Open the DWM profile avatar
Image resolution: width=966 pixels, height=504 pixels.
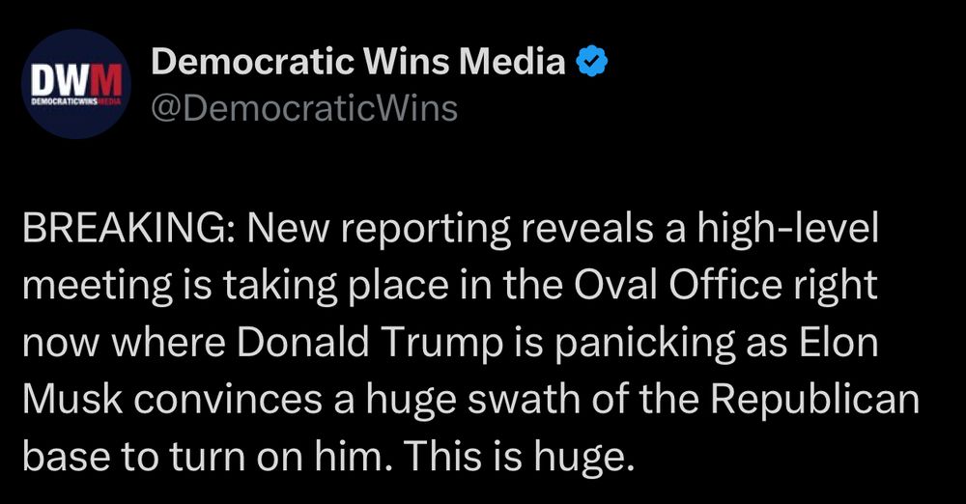point(76,84)
